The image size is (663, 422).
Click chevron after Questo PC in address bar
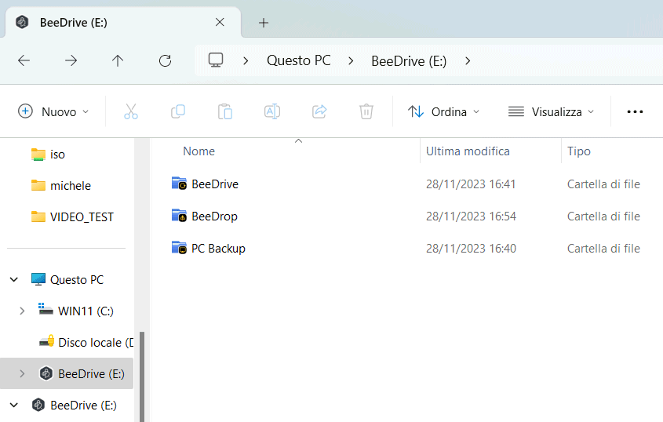point(351,61)
